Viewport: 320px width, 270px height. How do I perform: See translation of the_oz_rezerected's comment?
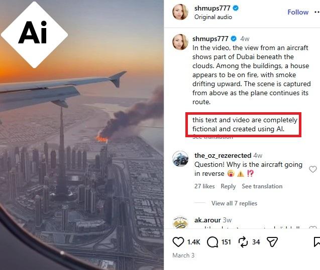(x=262, y=186)
